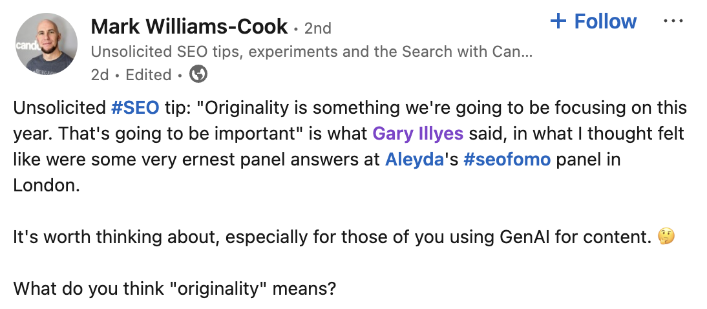Click the author's headline about unsolicited SEO tips

coord(311,52)
